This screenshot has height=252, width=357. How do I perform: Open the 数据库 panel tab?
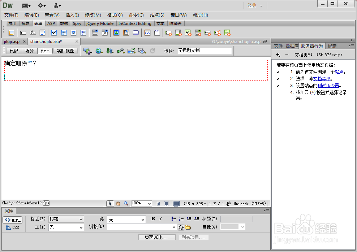pyautogui.click(x=292, y=46)
